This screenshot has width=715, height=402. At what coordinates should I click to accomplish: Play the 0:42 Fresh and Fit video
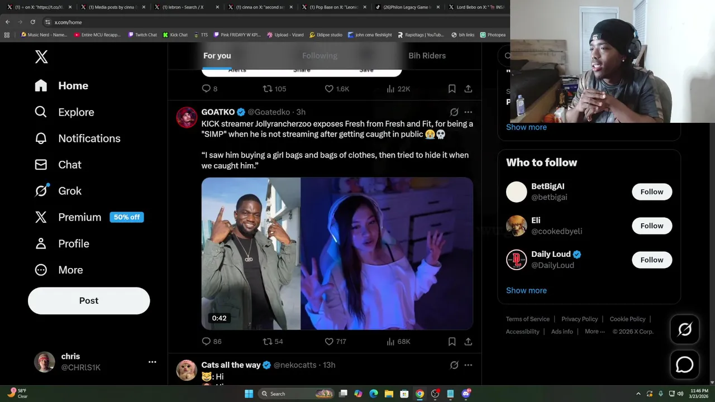(337, 253)
